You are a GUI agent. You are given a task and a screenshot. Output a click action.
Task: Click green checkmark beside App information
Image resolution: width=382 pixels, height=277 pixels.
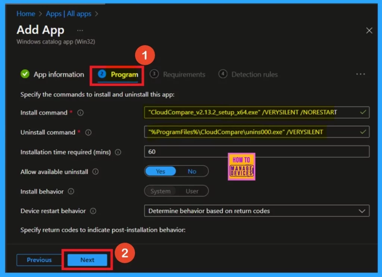click(x=25, y=74)
